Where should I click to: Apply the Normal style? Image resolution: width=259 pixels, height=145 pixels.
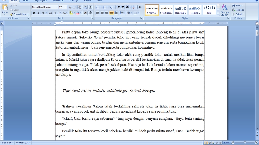pyautogui.click(x=152, y=10)
